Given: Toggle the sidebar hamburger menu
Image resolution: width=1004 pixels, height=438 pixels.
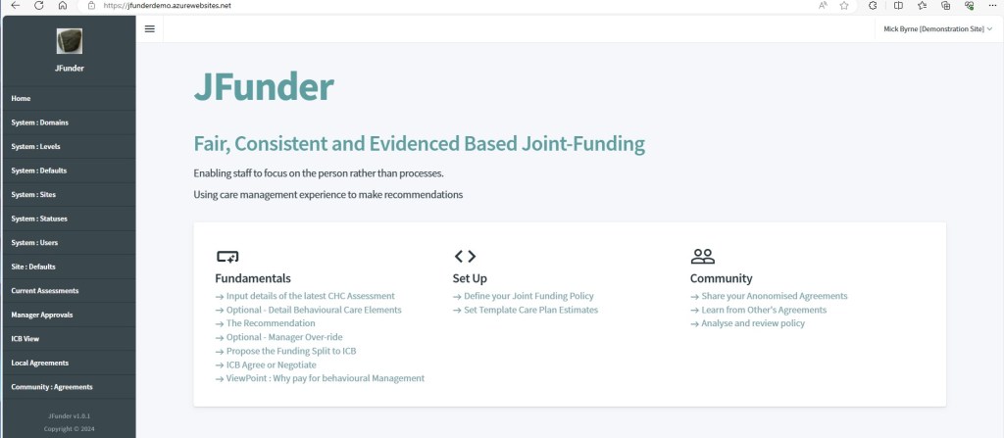Looking at the screenshot, I should tap(149, 28).
